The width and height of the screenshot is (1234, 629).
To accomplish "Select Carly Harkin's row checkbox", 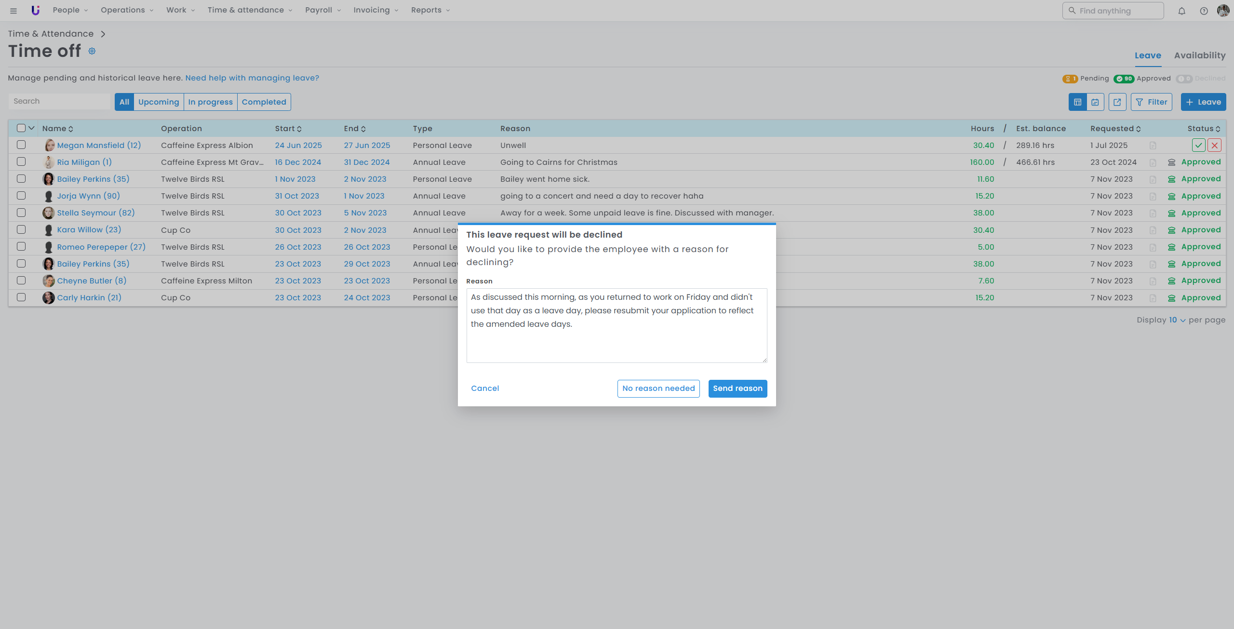I will coord(21,297).
